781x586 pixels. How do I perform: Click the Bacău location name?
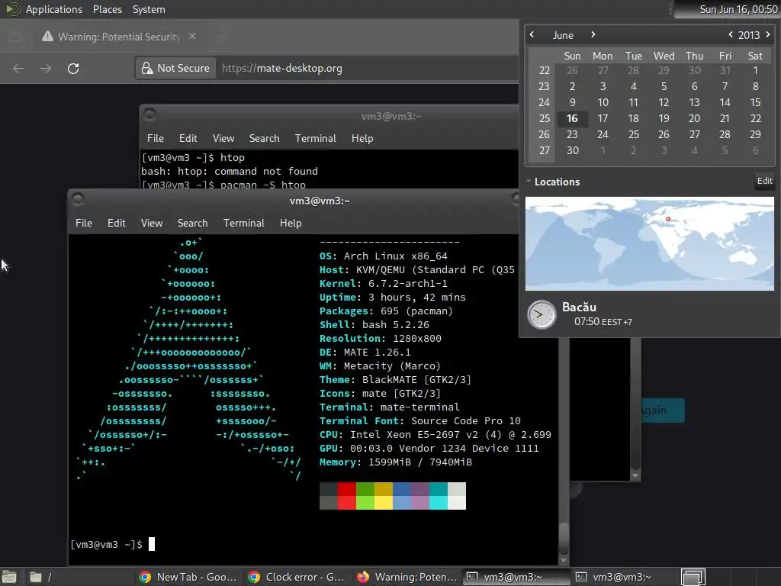coord(579,307)
